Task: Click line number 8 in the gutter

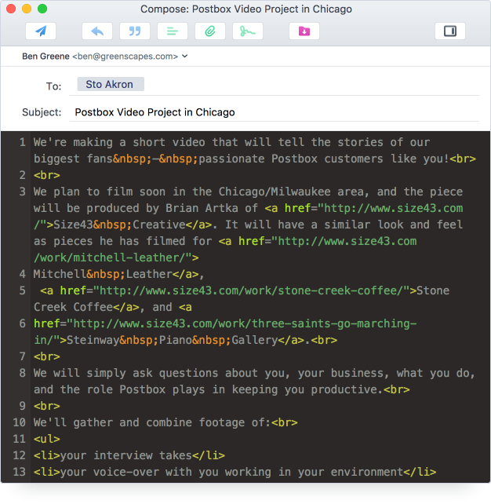Action: coord(23,373)
